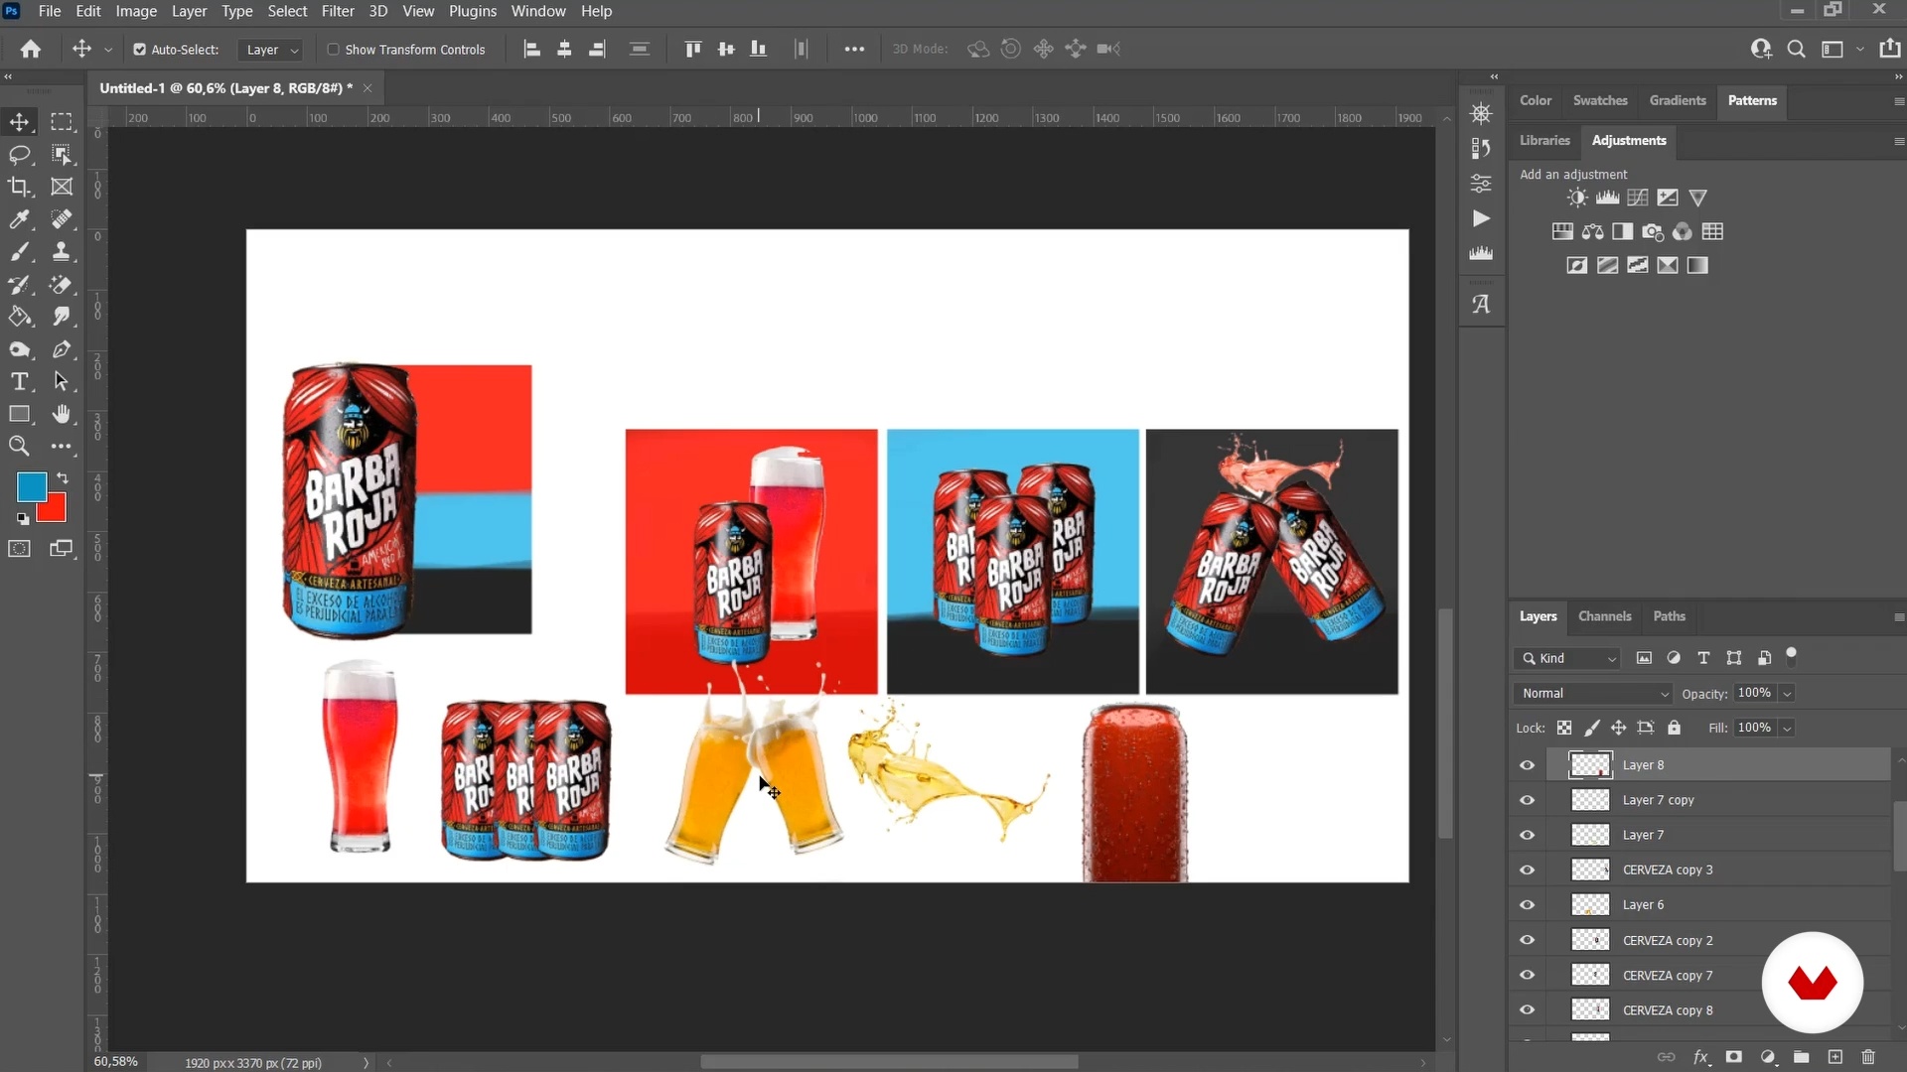
Task: Hide Layer 7 visibility eye
Action: [x=1527, y=835]
